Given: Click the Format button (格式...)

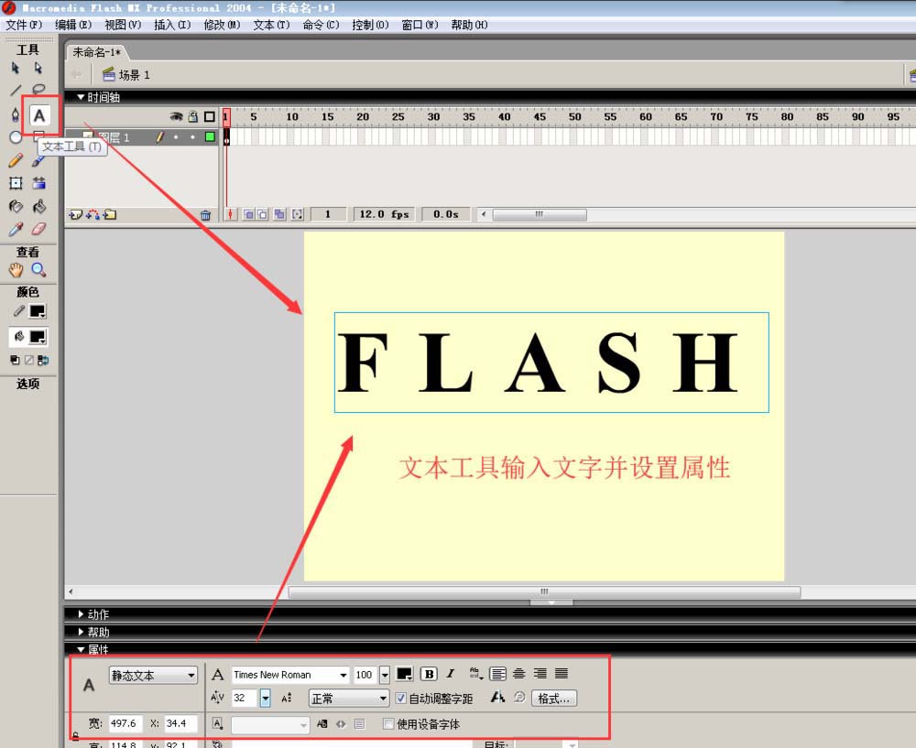Looking at the screenshot, I should click(x=554, y=699).
